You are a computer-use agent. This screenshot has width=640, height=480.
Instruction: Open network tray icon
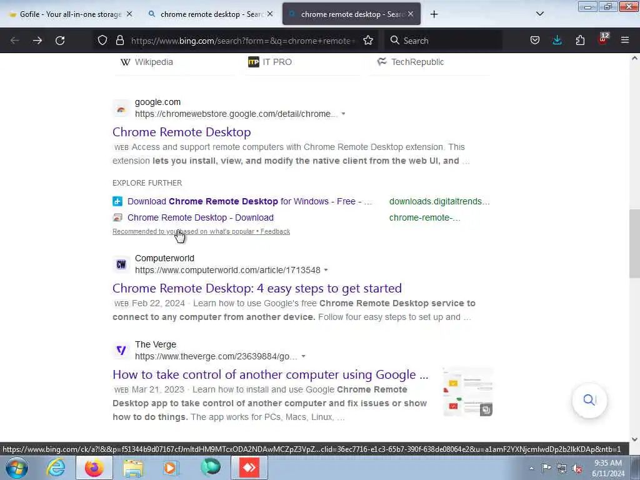point(562,468)
